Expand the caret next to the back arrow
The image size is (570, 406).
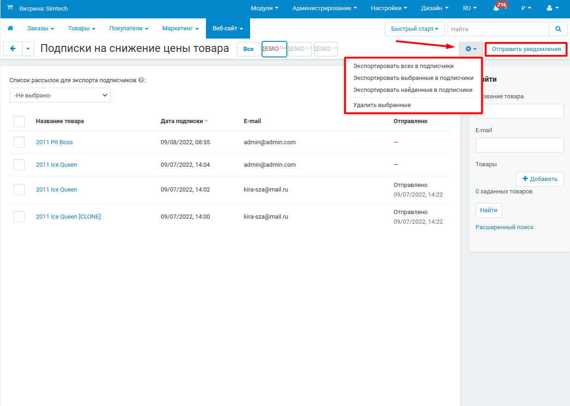pyautogui.click(x=28, y=49)
